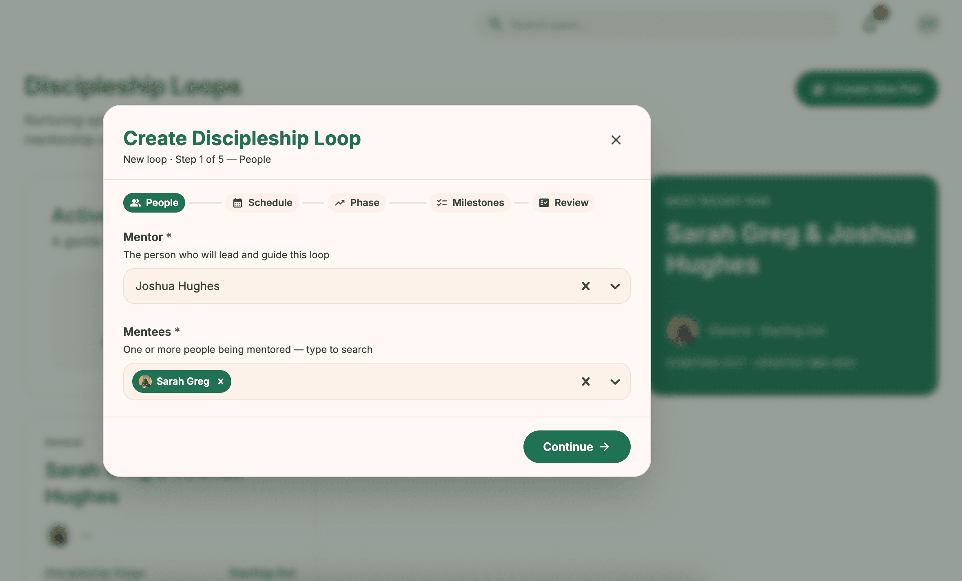Clear all mentees with X icon
962x581 pixels.
point(586,381)
